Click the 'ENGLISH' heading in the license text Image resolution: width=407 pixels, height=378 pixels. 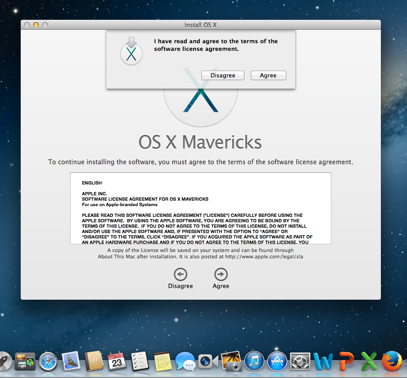pos(92,183)
